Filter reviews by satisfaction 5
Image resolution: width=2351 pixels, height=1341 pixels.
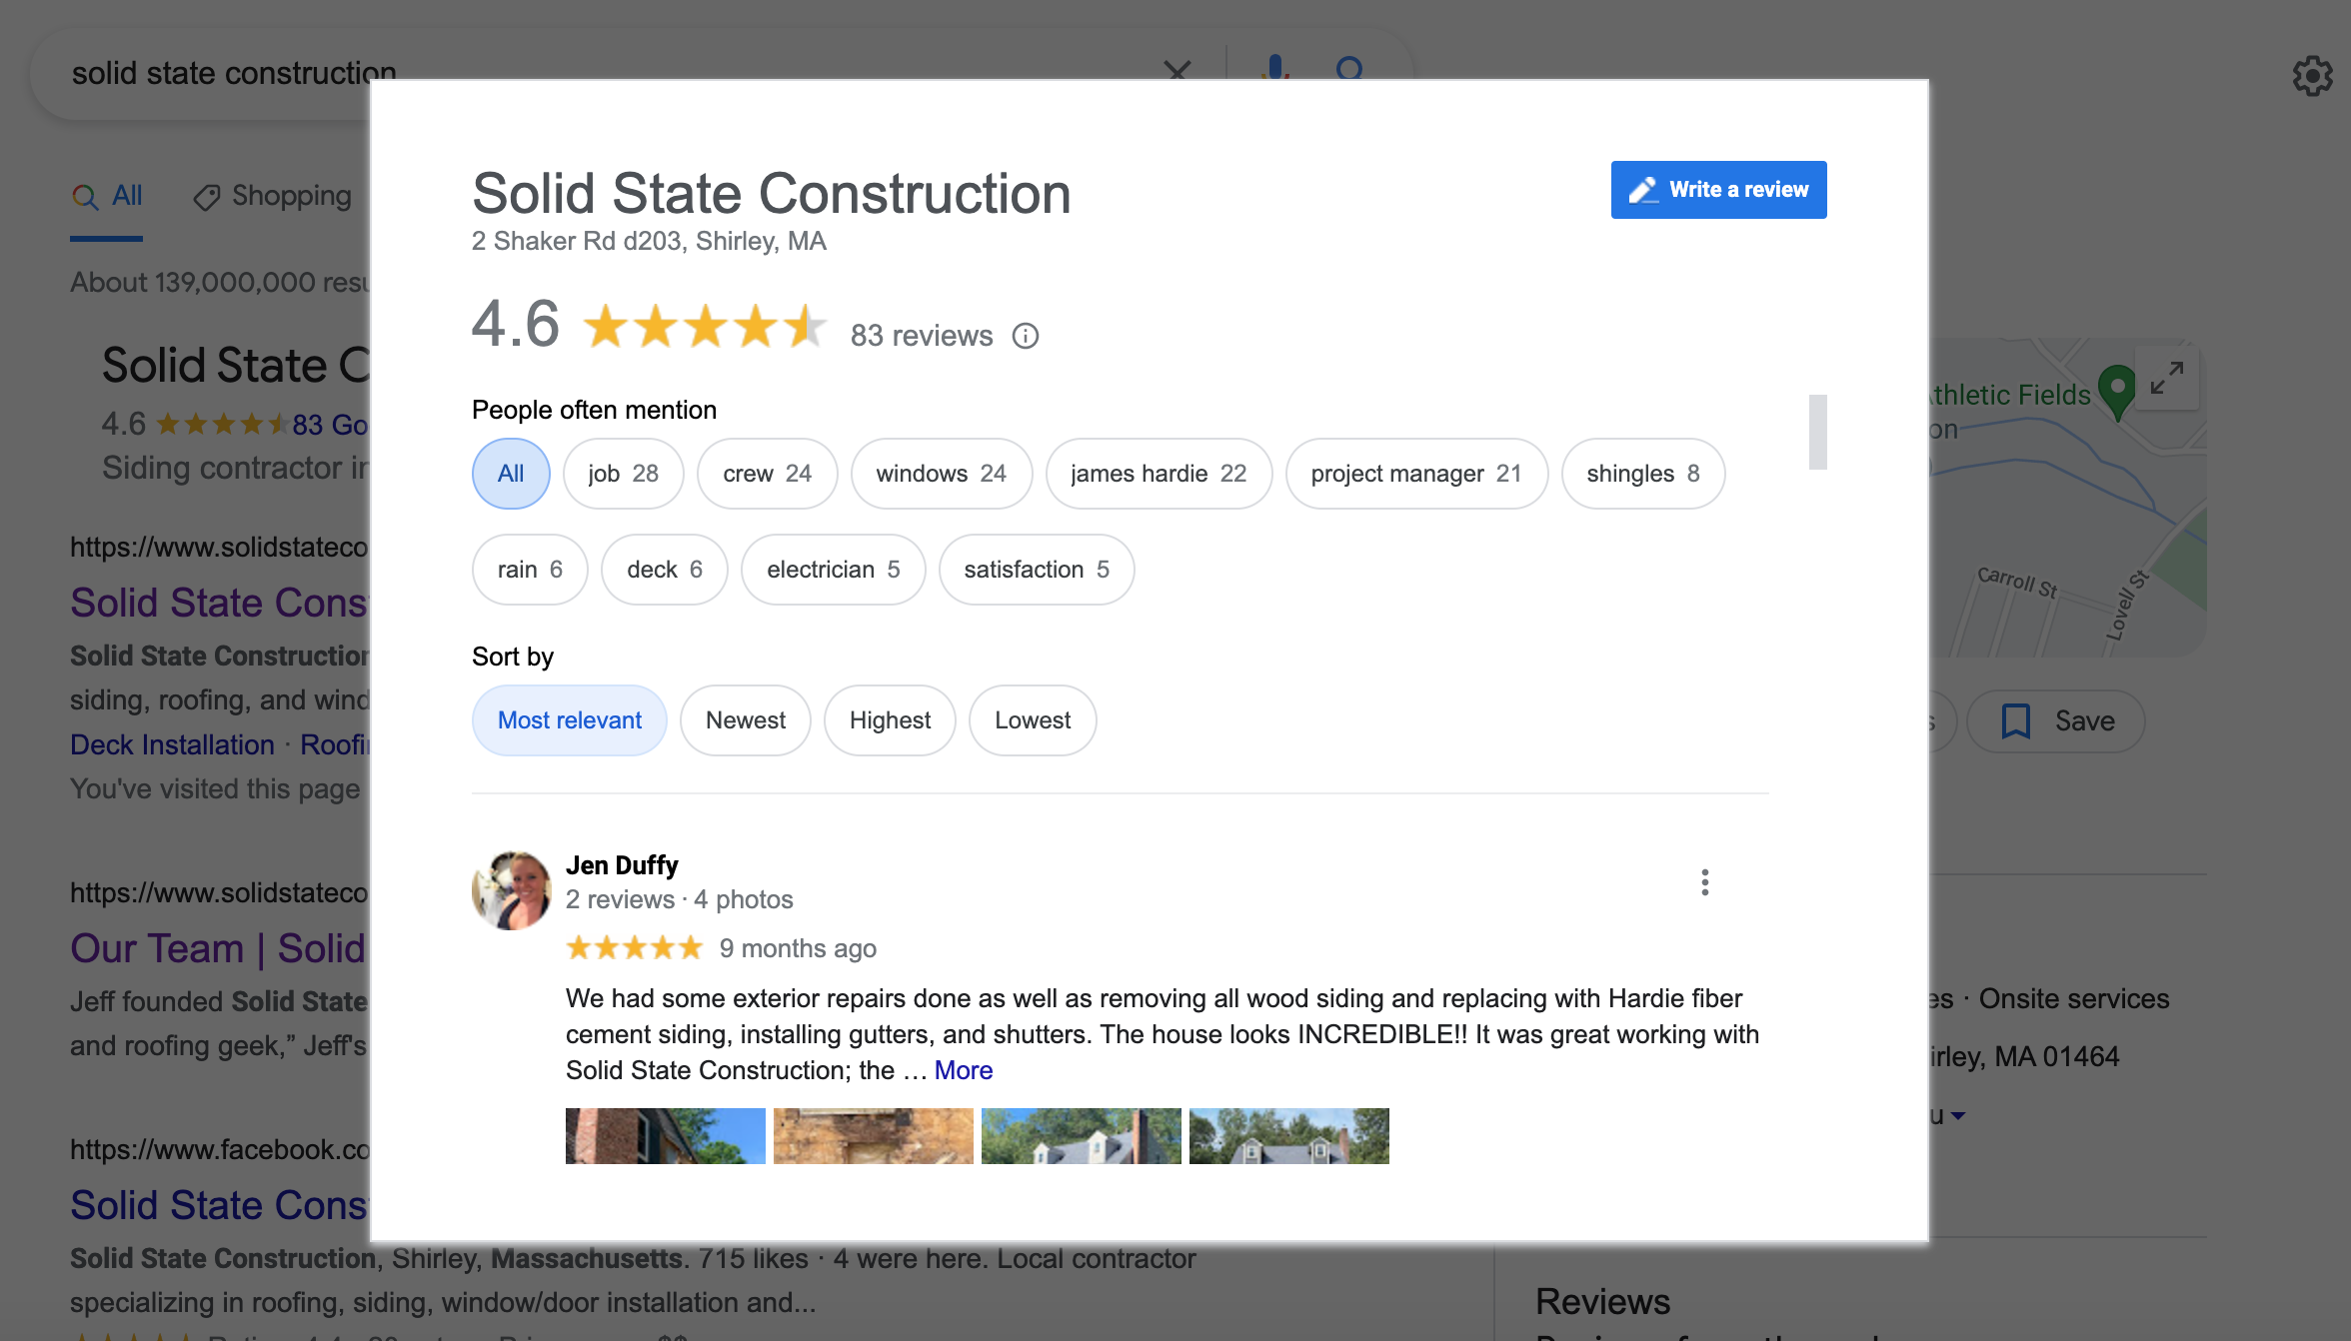pyautogui.click(x=1037, y=570)
